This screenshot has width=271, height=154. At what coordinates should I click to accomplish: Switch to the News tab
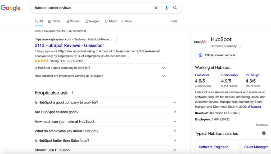(54, 21)
